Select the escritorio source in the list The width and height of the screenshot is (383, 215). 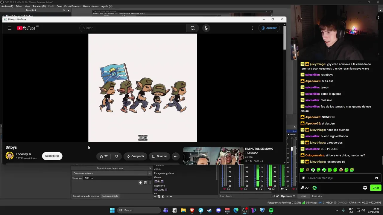click(159, 186)
